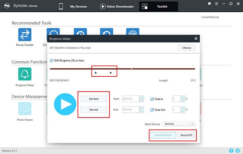Image resolution: width=243 pixels, height=154 pixels.
Task: Open the feedback chat bubble icon
Action: click(x=209, y=4)
